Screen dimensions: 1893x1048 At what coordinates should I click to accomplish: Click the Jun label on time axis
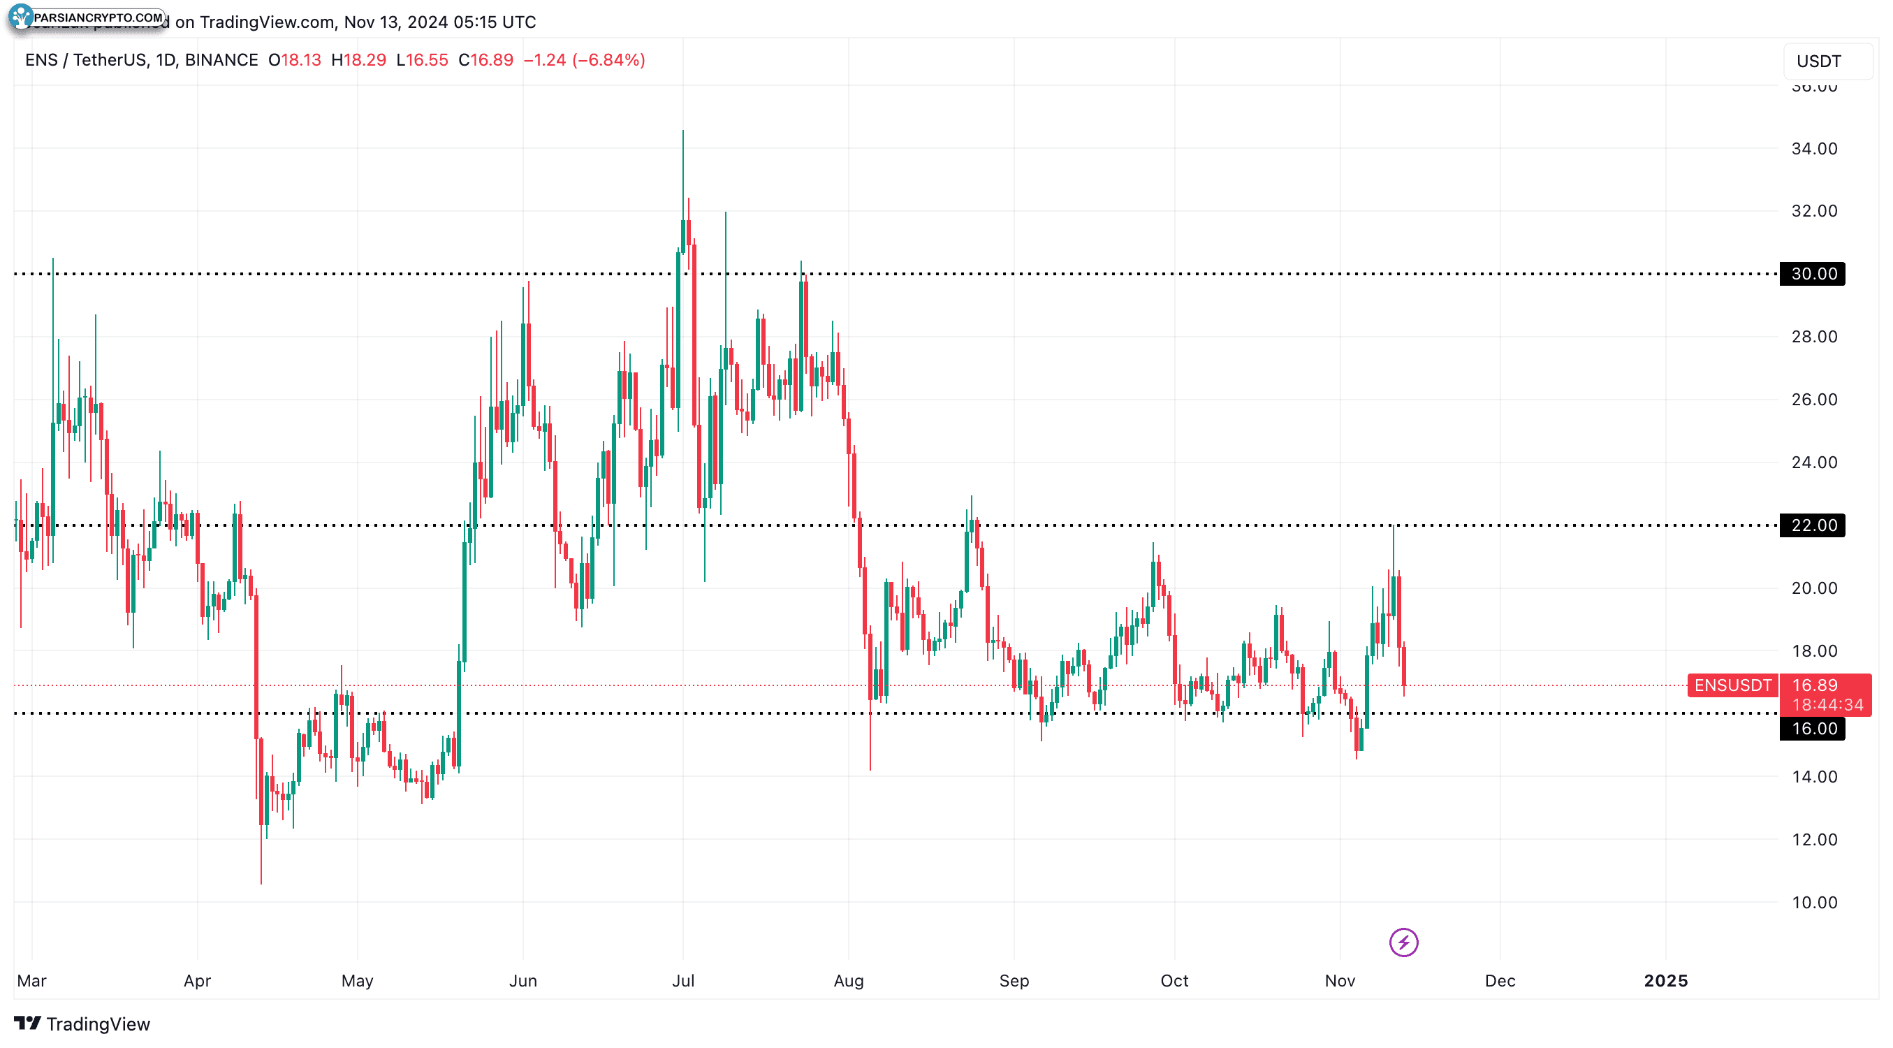coord(522,980)
